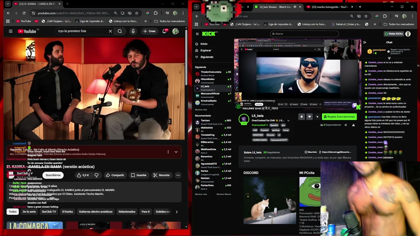Open more actions ellipsis under video
Viewport: 420px width, 236px height.
click(178, 175)
